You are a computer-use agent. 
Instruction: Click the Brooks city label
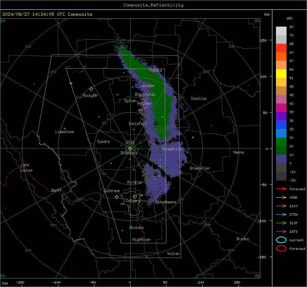[x=243, y=239]
